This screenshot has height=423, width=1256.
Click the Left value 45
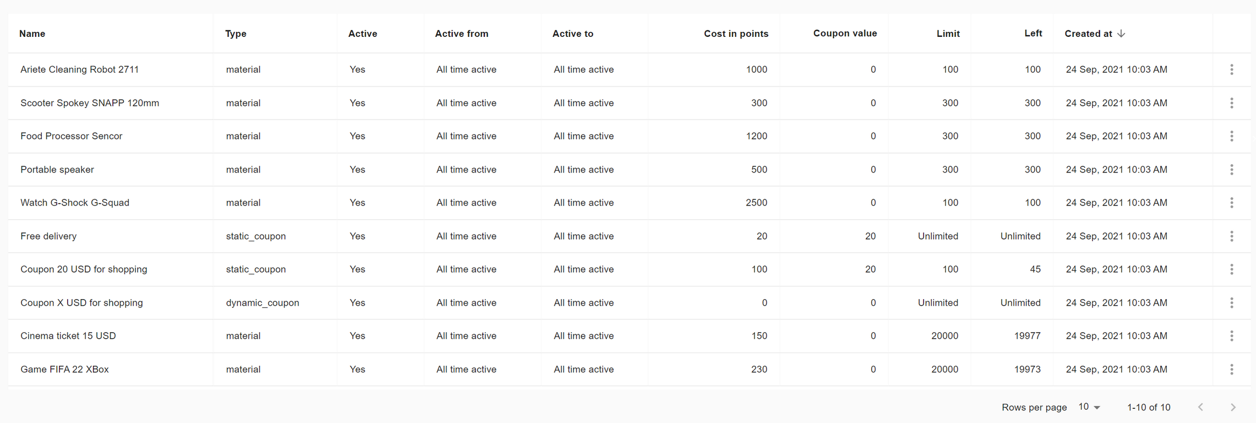pos(1035,269)
